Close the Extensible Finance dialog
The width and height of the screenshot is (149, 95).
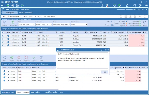108,50
